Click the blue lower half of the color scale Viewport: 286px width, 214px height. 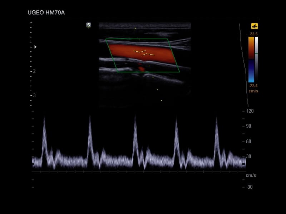point(251,71)
